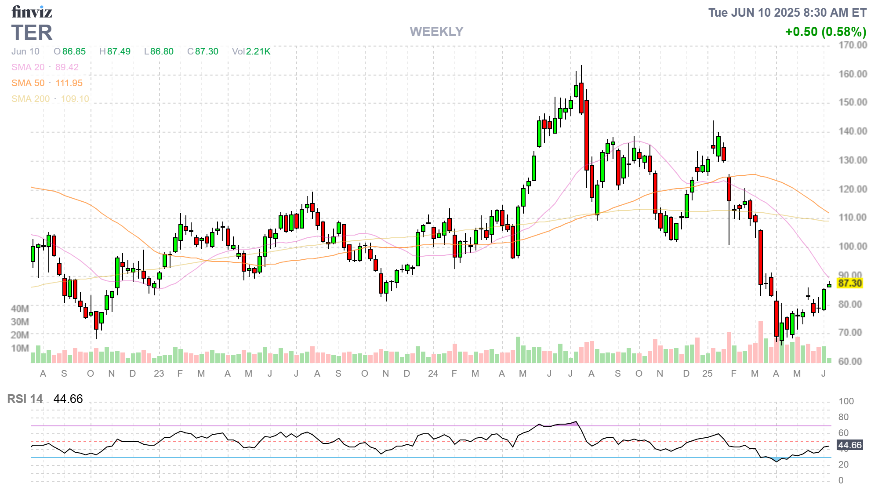
Task: Click the SMA 20 legend label
Action: coord(28,67)
